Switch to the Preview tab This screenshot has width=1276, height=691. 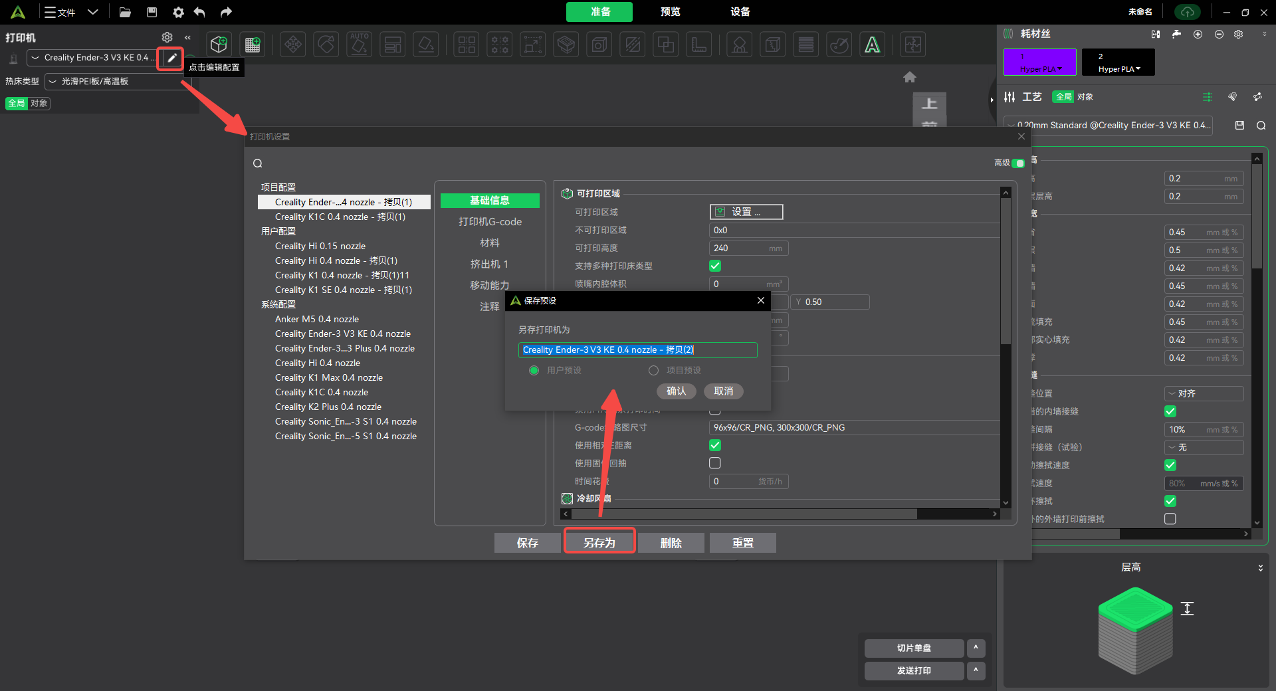[x=670, y=12]
